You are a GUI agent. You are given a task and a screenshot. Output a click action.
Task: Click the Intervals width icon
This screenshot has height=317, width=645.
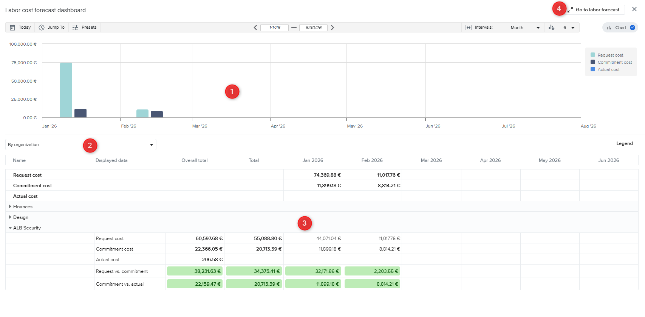[469, 28]
